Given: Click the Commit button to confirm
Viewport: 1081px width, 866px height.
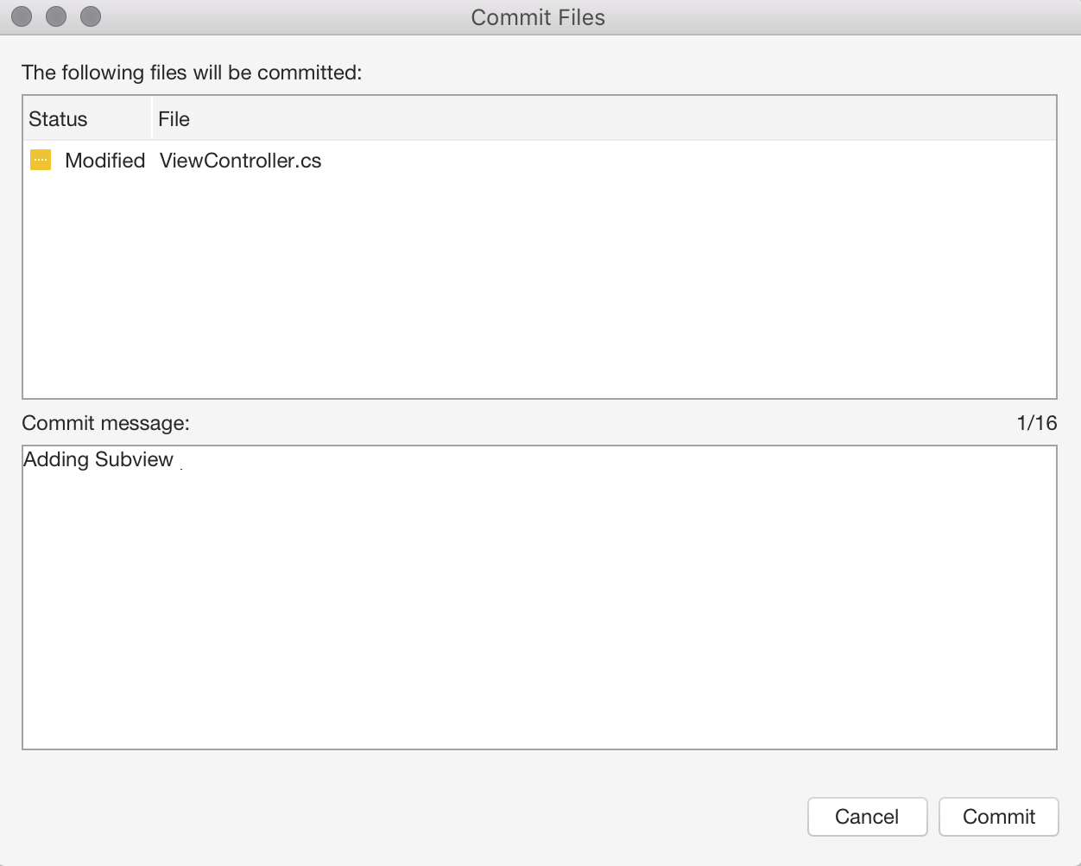Looking at the screenshot, I should pyautogui.click(x=998, y=816).
